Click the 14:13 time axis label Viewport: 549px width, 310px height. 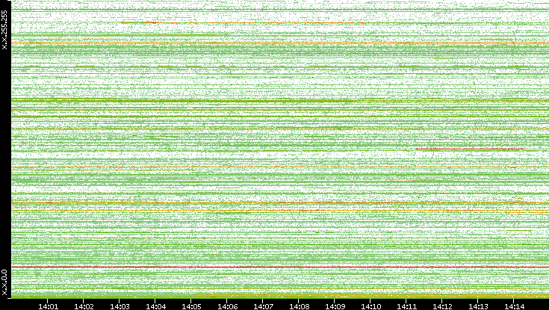(478, 306)
